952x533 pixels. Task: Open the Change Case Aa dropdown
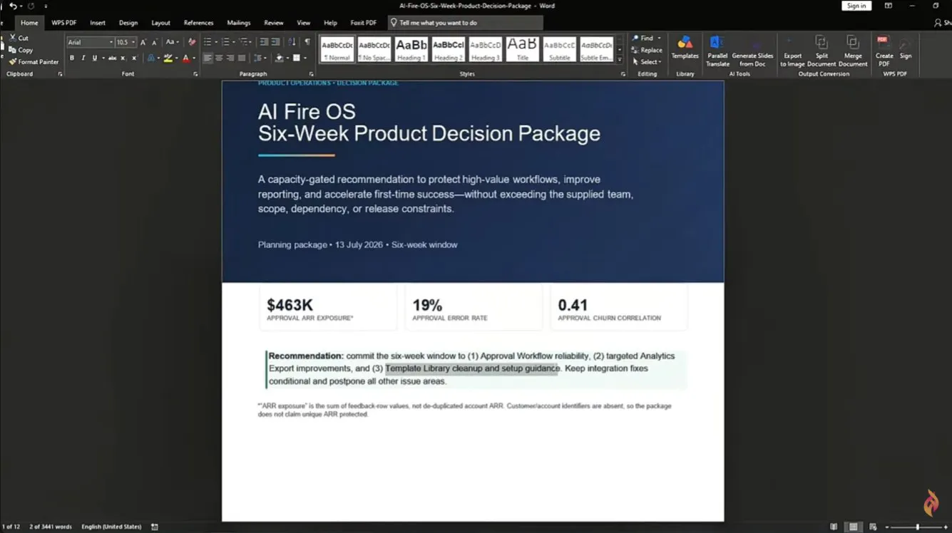coord(172,42)
